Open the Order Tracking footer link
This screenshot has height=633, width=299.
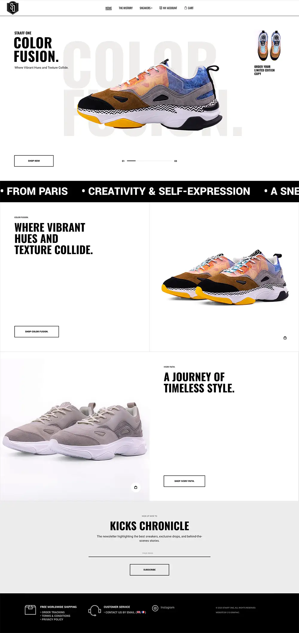pos(53,612)
